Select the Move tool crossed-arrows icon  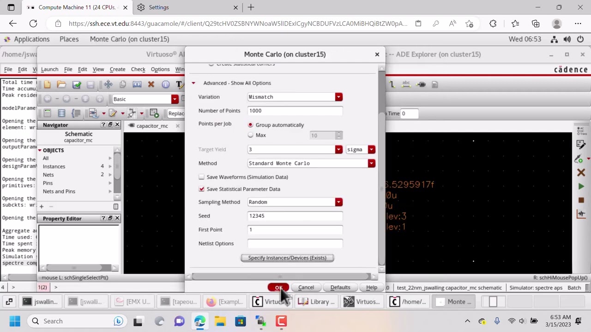(108, 84)
